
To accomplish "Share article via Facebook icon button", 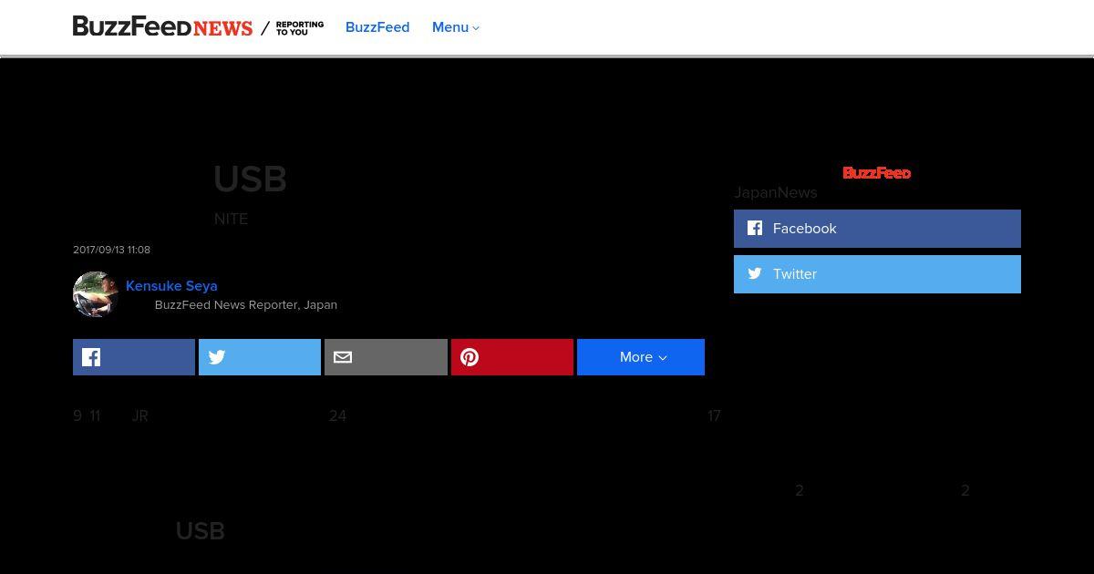I will click(134, 357).
